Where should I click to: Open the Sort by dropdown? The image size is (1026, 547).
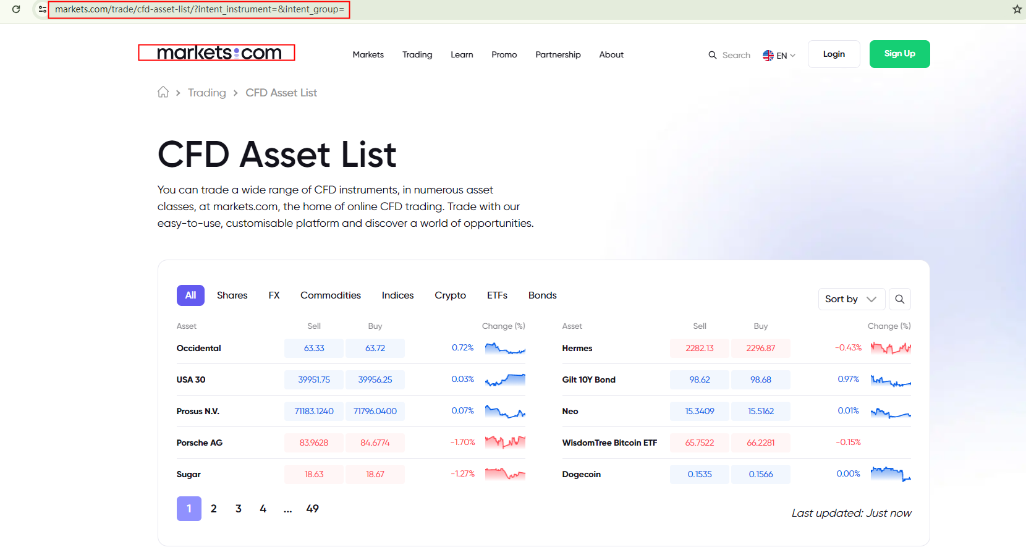pyautogui.click(x=851, y=299)
